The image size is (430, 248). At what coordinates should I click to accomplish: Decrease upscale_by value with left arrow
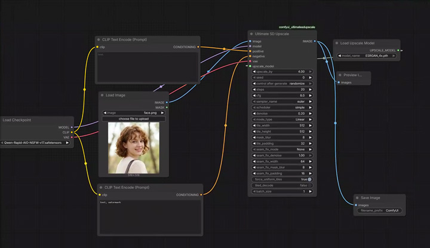click(x=254, y=72)
